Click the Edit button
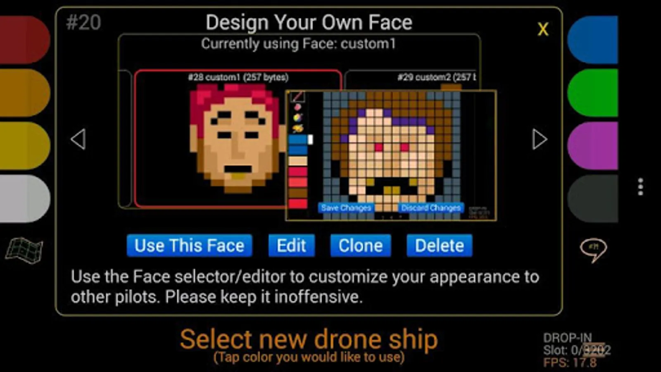The height and width of the screenshot is (372, 661). pos(291,246)
